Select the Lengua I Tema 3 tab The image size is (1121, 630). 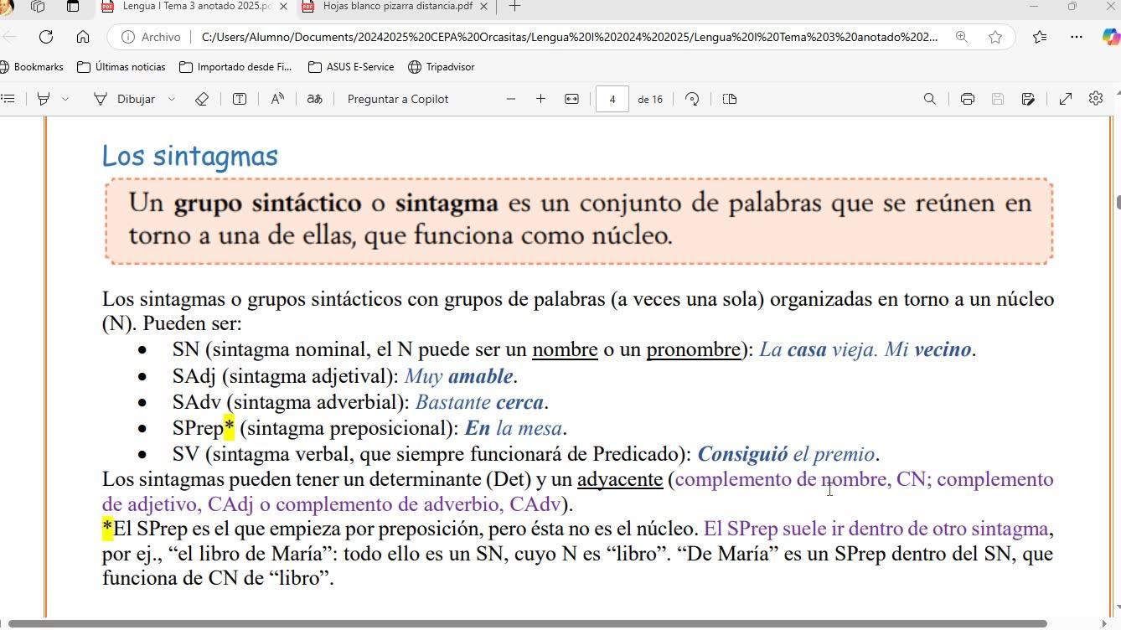click(196, 7)
